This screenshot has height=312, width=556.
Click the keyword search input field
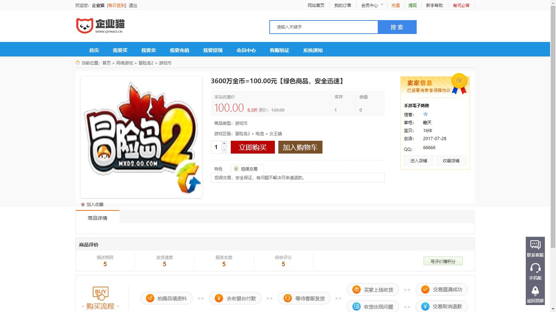tap(323, 27)
